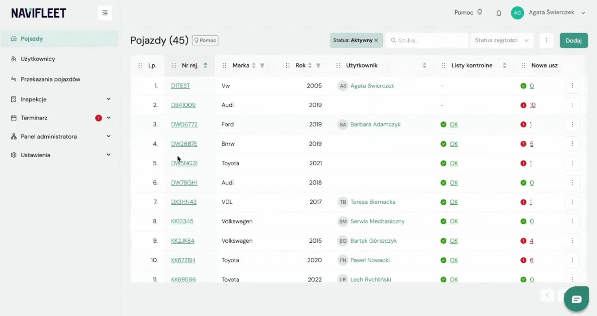Open row actions menu for DX3HN43
597x316 pixels.
pos(572,202)
